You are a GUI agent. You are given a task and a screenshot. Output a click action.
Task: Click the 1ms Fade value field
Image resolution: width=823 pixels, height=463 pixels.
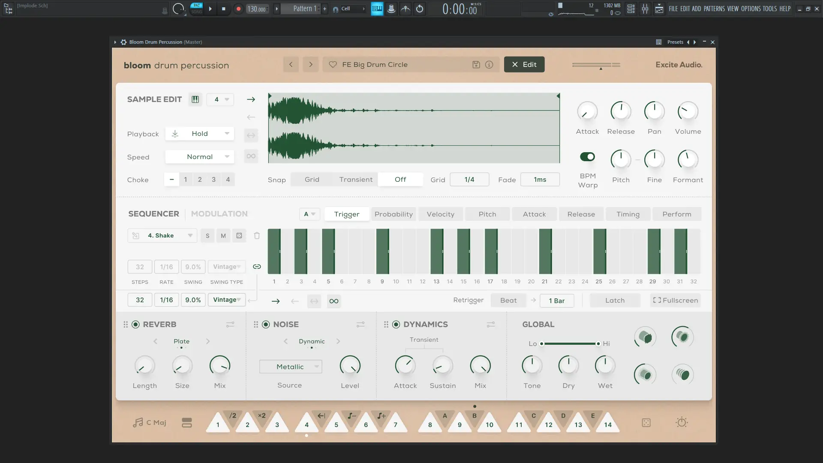point(540,180)
